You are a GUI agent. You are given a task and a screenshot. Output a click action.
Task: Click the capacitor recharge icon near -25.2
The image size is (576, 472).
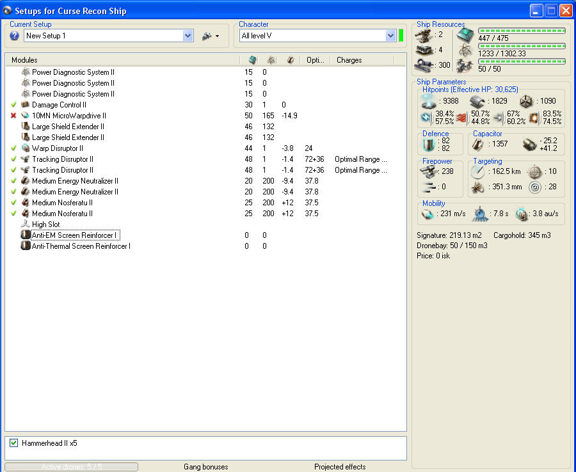(529, 145)
